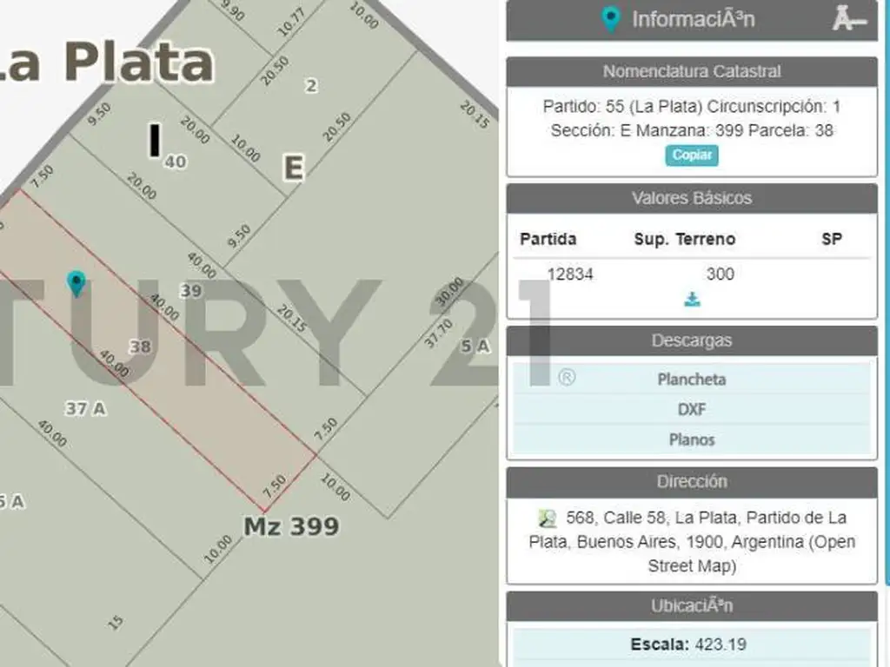890x667 pixels.
Task: Collapse the Valores Básicos section header
Action: click(x=691, y=198)
